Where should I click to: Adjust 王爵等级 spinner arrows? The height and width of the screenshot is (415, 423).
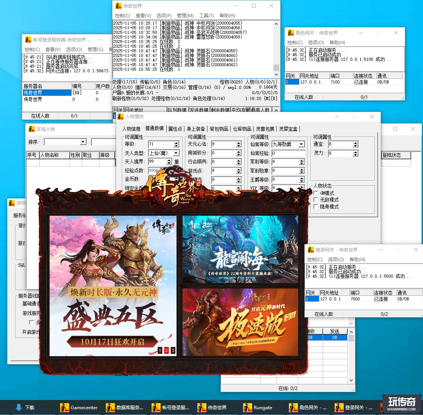pos(301,180)
